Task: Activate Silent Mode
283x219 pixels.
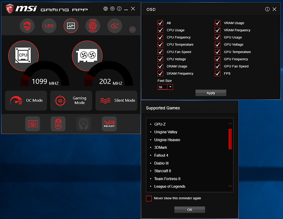Action: [x=116, y=100]
